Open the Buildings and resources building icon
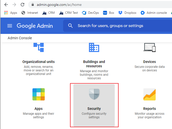 (x=94, y=47)
